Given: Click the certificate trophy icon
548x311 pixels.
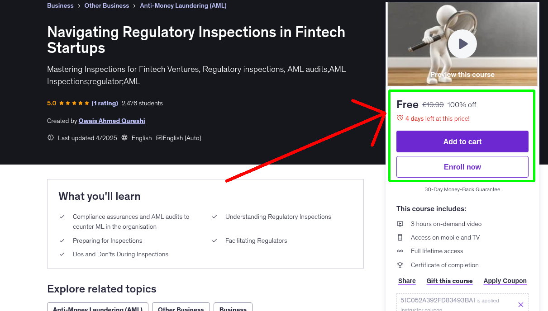Looking at the screenshot, I should pyautogui.click(x=400, y=265).
